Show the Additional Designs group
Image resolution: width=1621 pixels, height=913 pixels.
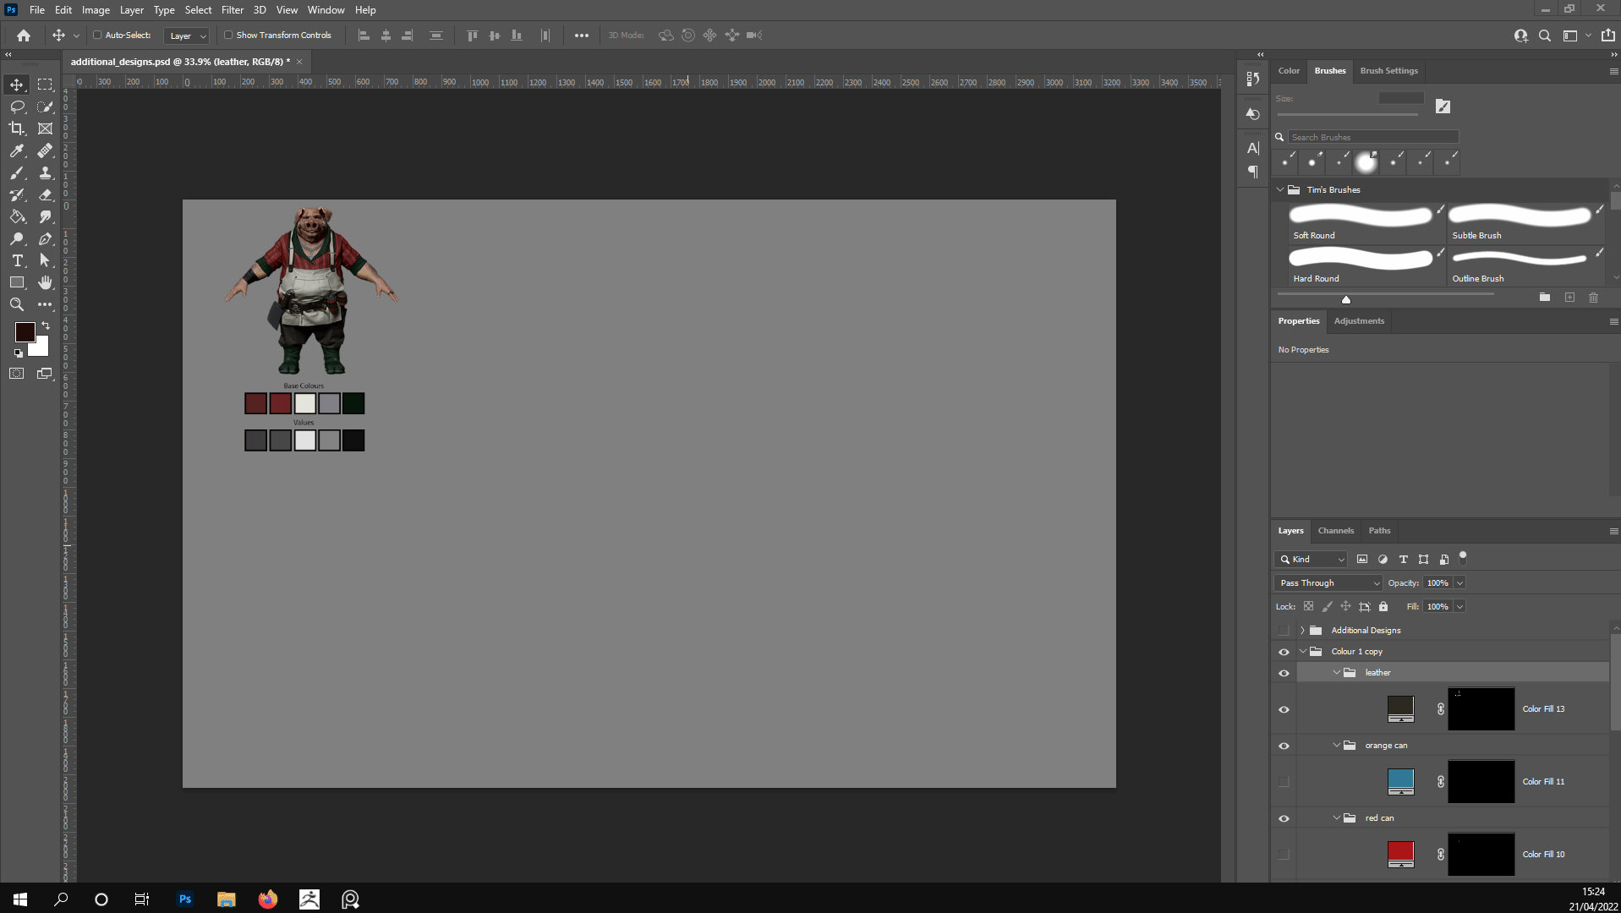[1284, 631]
